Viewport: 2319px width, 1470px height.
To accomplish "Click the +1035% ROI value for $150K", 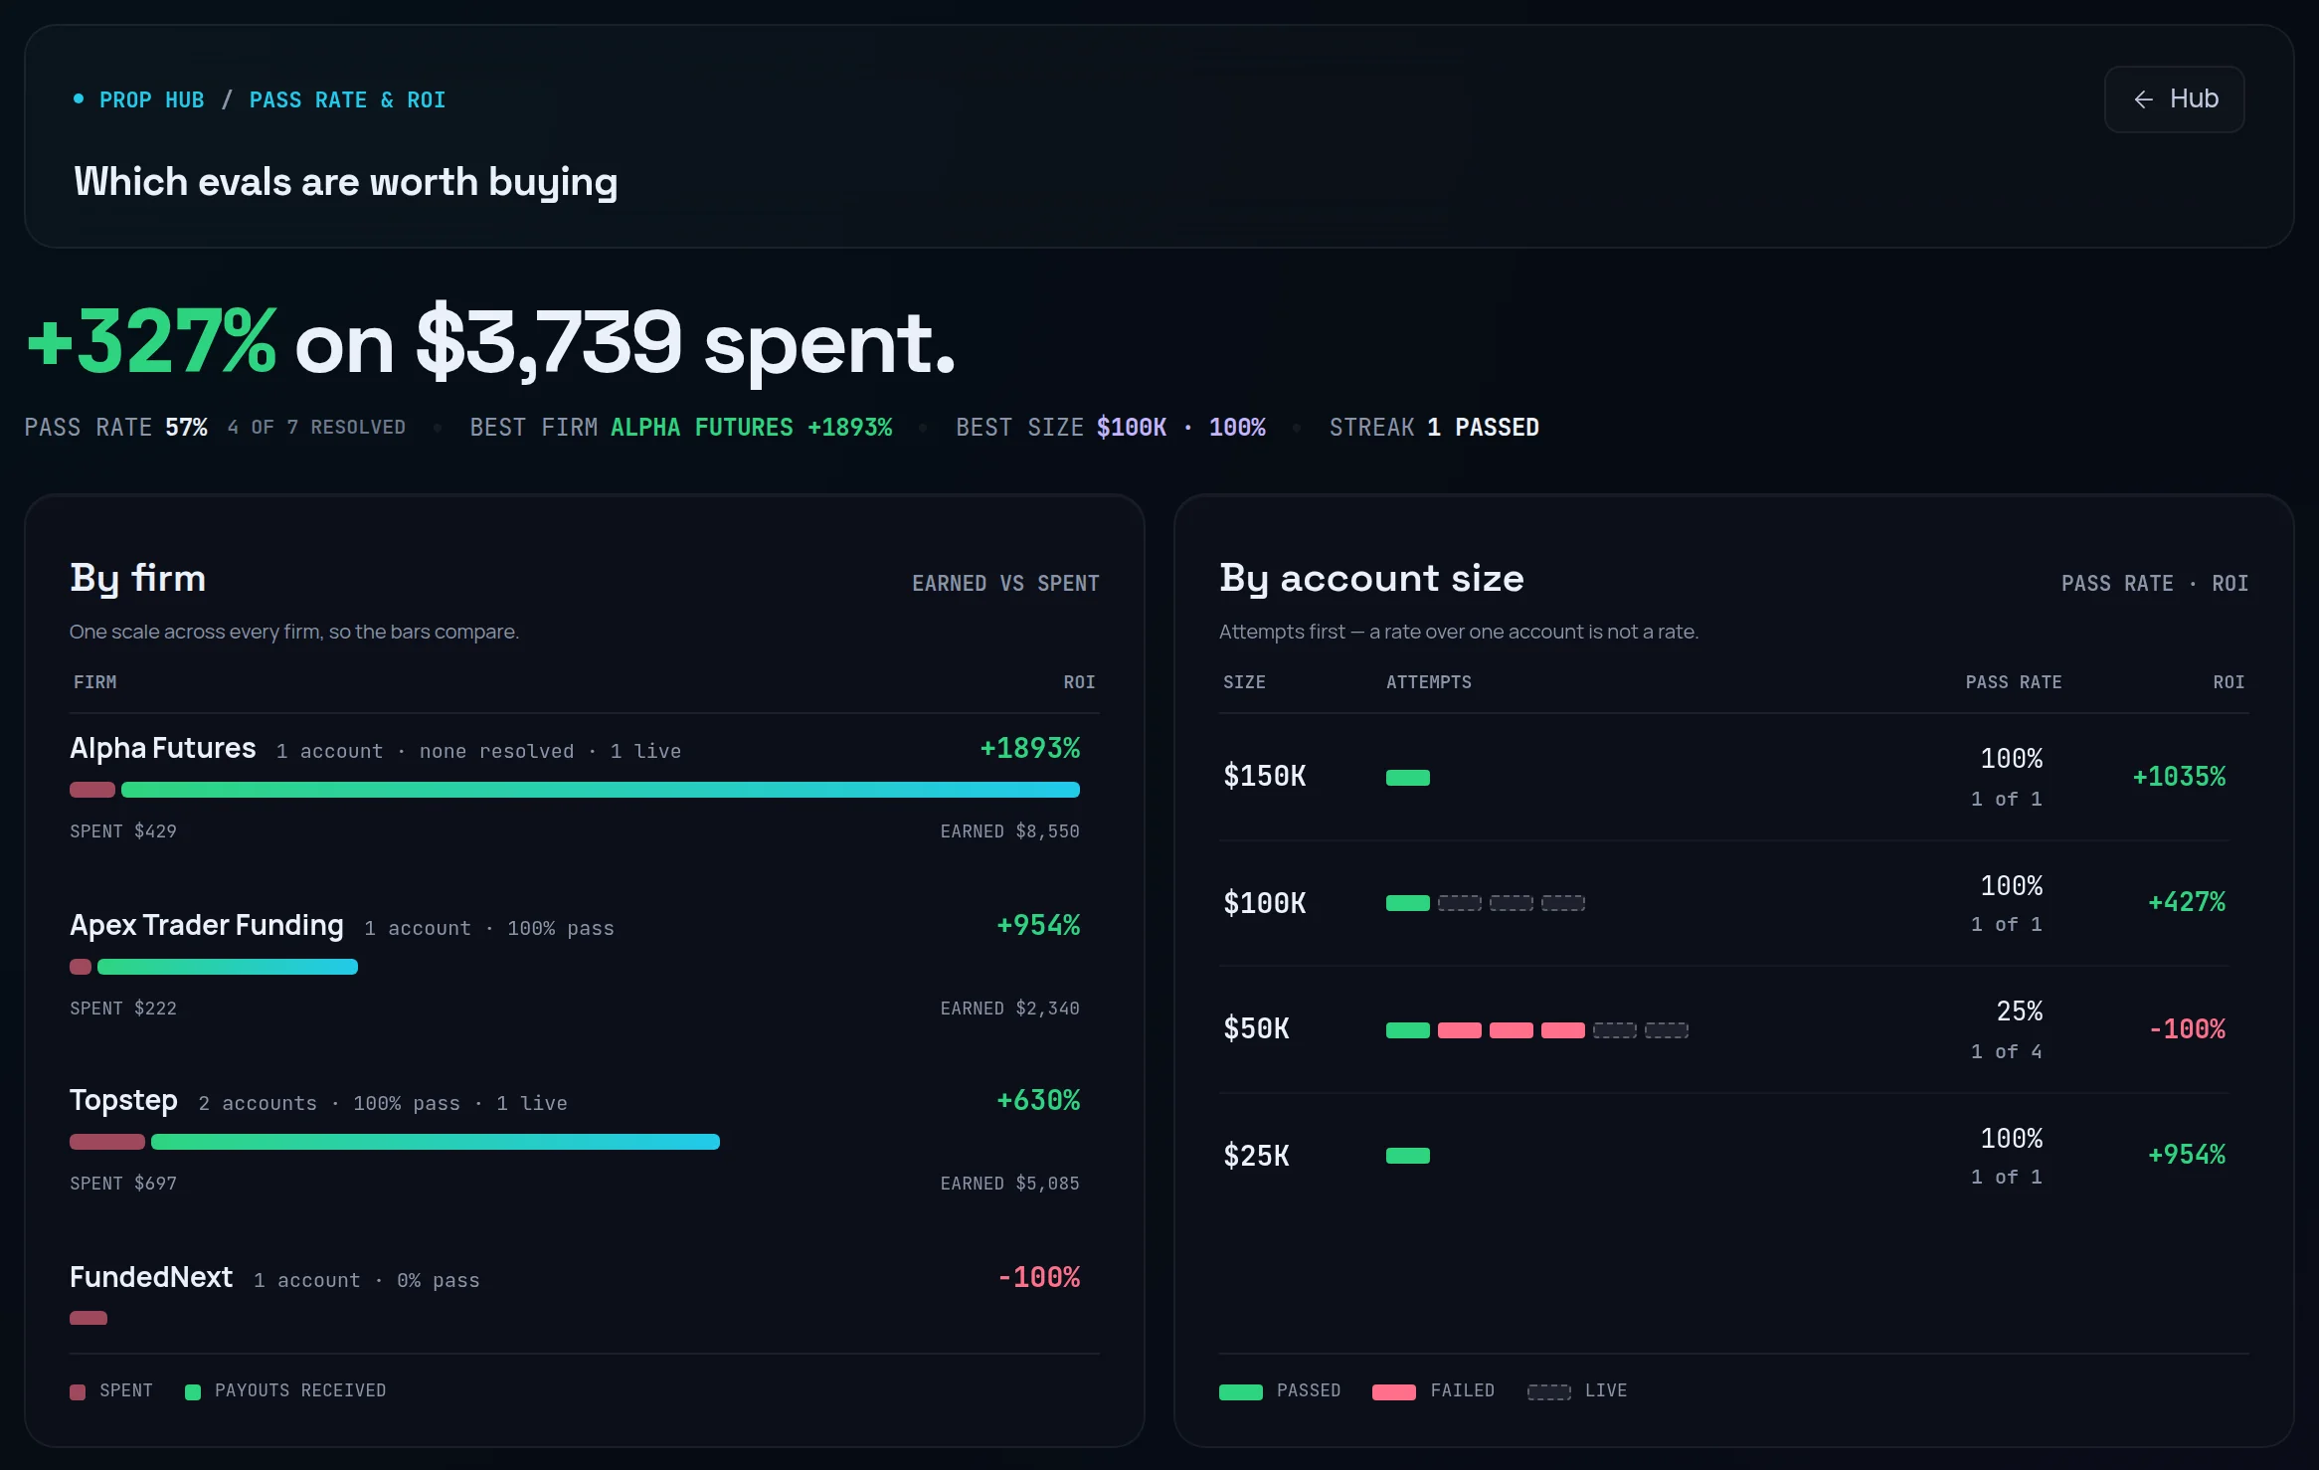I will [2179, 777].
